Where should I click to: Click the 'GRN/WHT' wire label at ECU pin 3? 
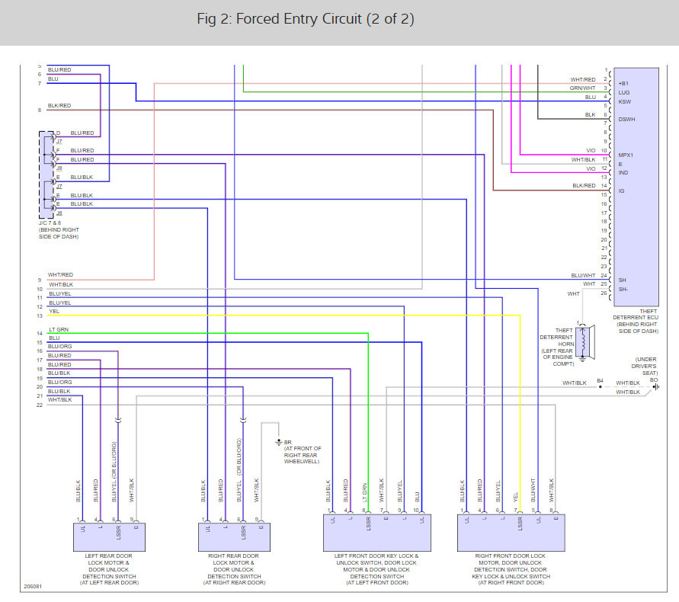coord(582,88)
